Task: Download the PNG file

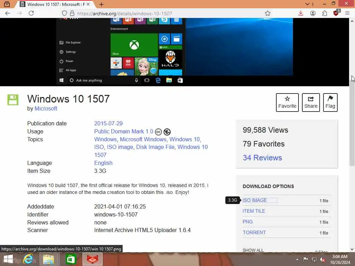Action: coord(248,222)
